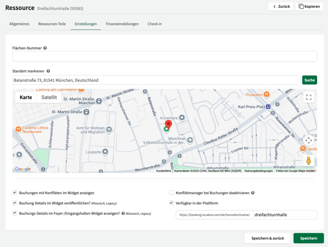Open the Finanzeinstellungen tab
The width and height of the screenshot is (328, 247).
[122, 24]
